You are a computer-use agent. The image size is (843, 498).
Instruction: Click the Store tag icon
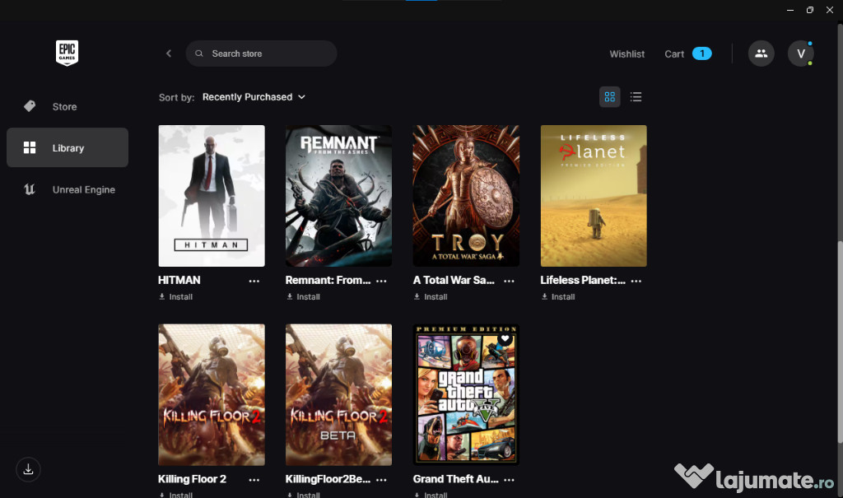(30, 106)
